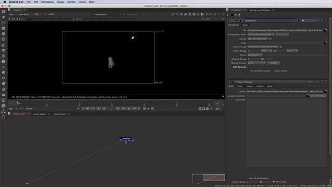The image size is (332, 187).
Task: Switch to Background Renders tab
Action: (x=260, y=10)
